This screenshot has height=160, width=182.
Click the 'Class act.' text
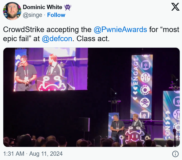pyautogui.click(x=93, y=38)
